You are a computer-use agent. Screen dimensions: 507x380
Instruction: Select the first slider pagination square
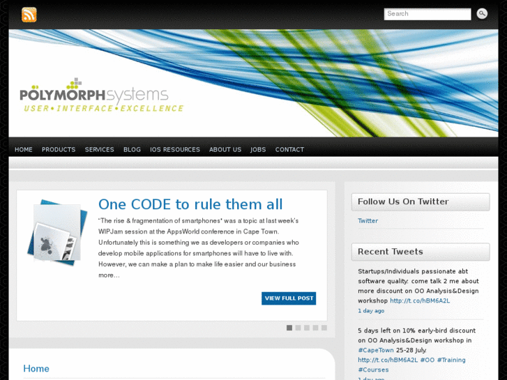(x=289, y=328)
